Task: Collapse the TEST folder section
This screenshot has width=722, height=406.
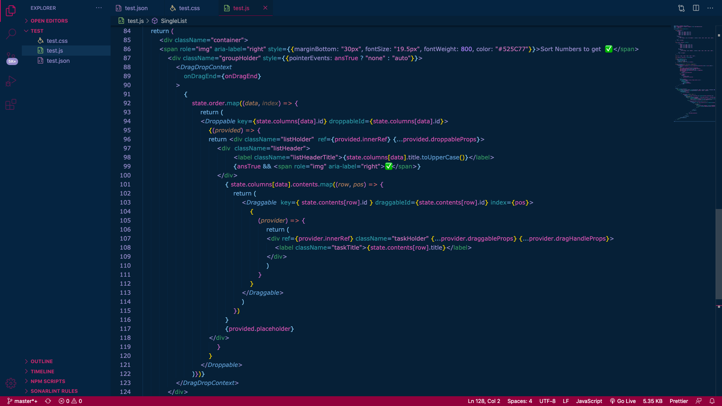Action: click(x=37, y=31)
